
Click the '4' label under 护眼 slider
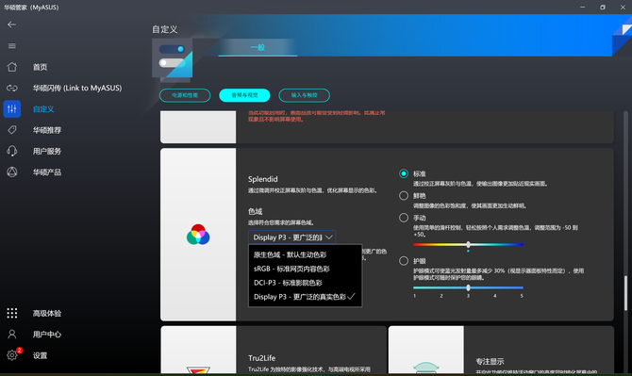pyautogui.click(x=495, y=296)
